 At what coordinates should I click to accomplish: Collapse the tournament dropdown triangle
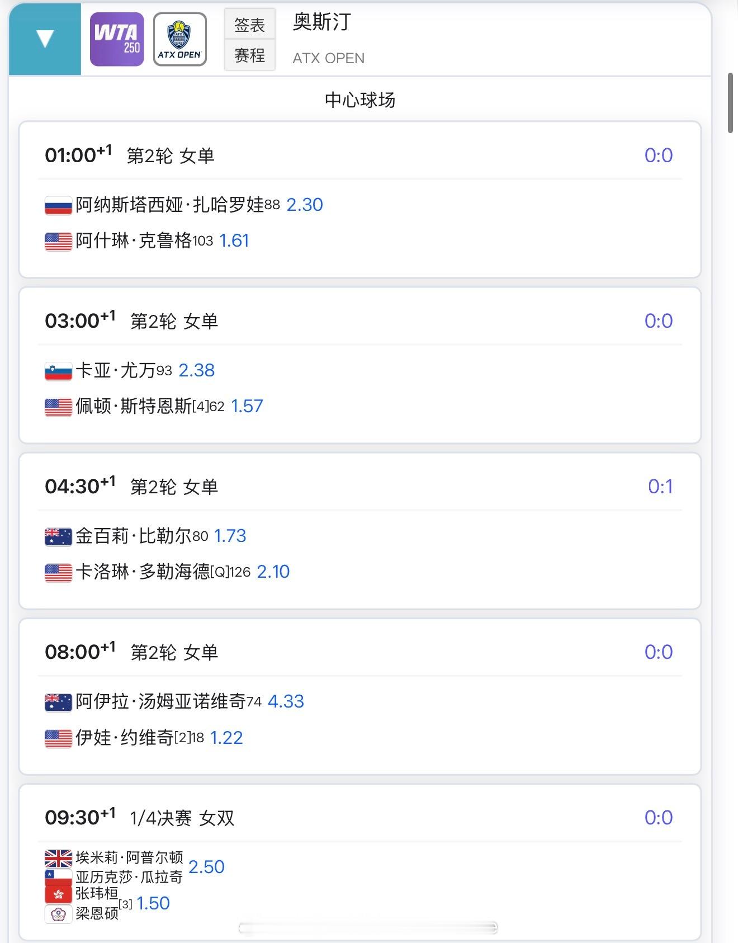point(45,39)
